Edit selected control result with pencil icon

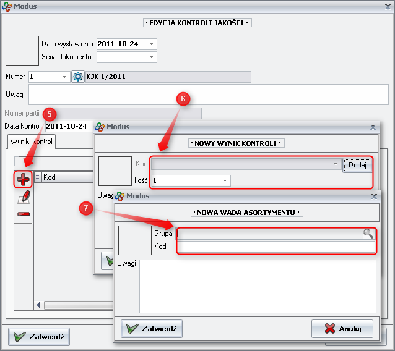pos(24,197)
